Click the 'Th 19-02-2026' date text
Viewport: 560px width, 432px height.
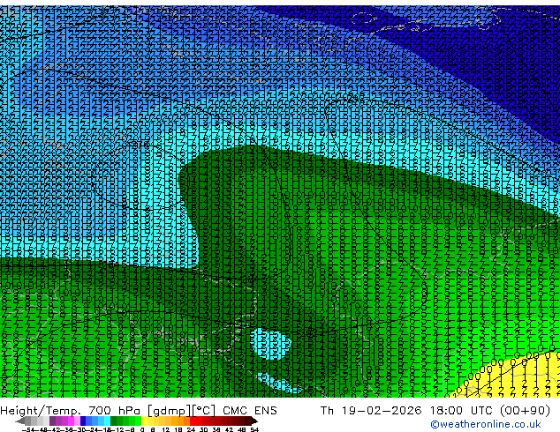point(371,411)
